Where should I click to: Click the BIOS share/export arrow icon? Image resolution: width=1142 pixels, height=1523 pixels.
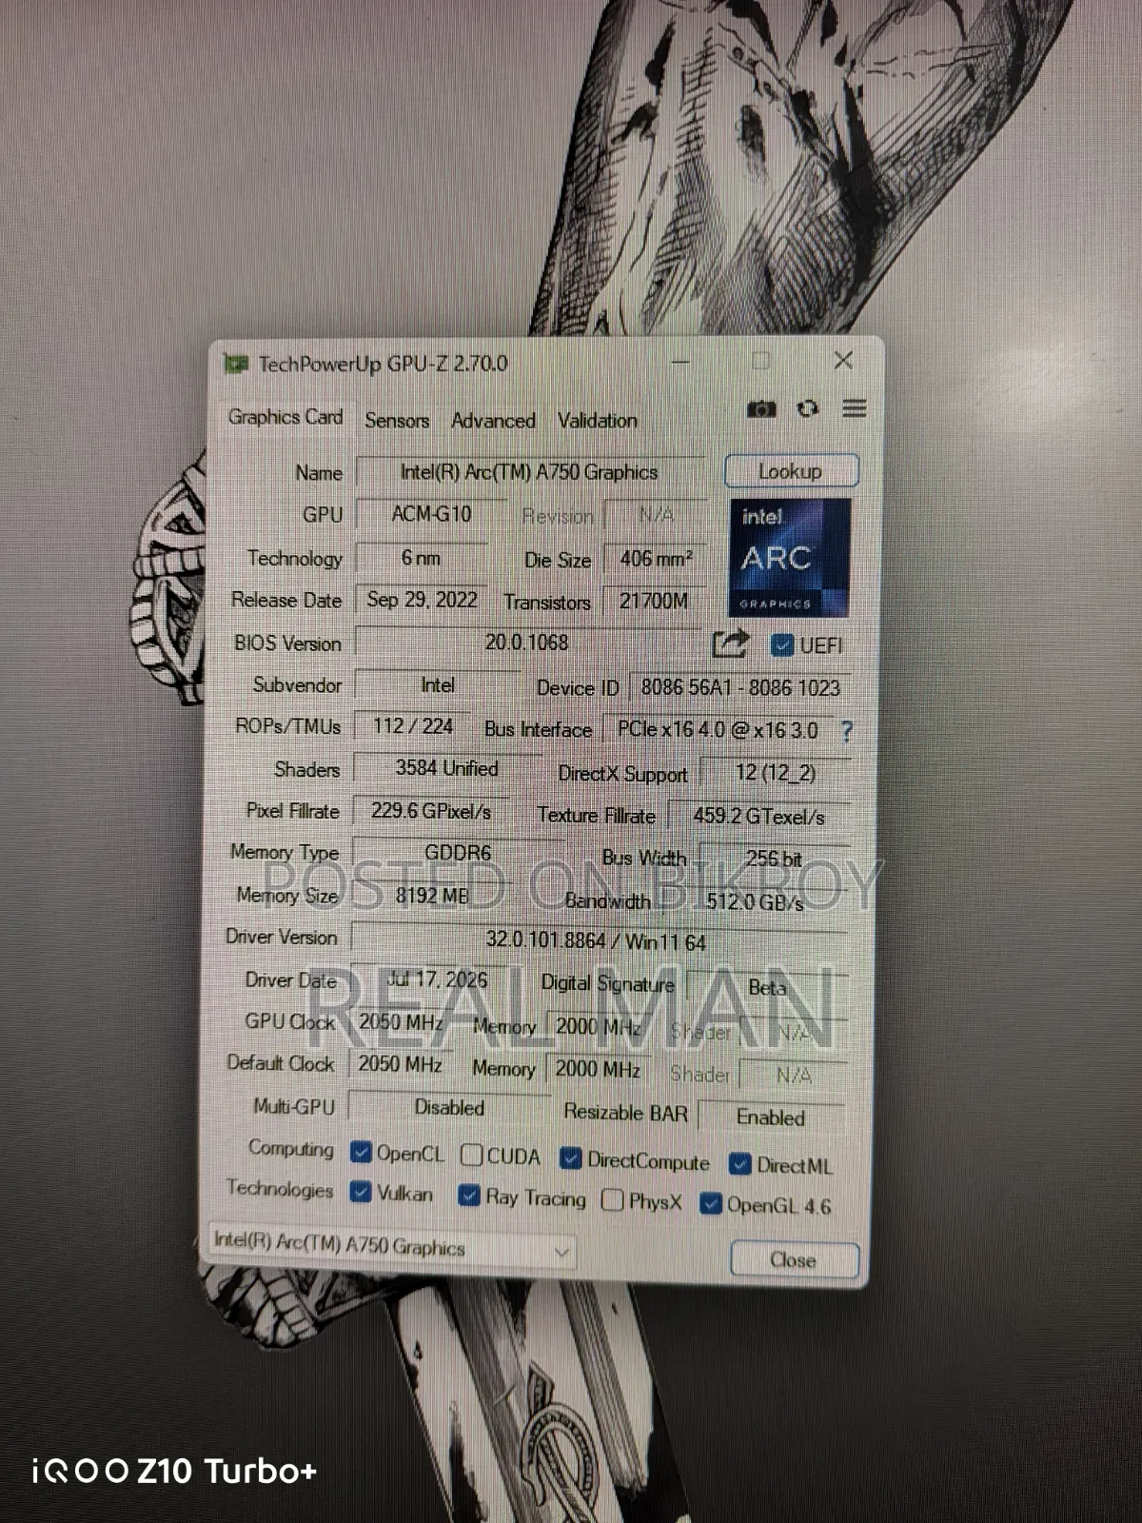730,644
